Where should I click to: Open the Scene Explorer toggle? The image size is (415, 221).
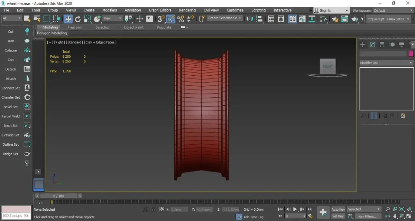[271, 19]
